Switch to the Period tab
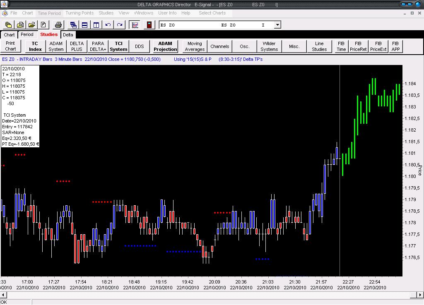The width and height of the screenshot is (424, 305). pyautogui.click(x=27, y=35)
